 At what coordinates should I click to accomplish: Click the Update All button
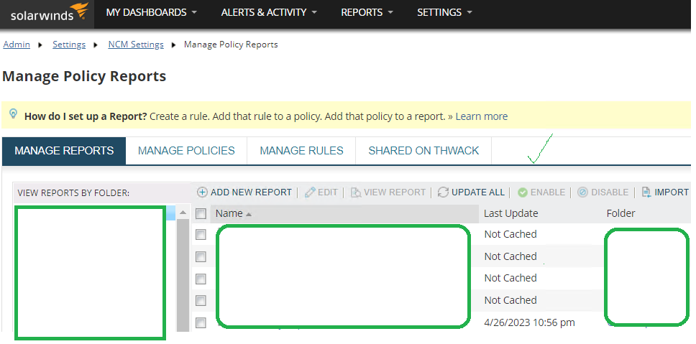pyautogui.click(x=472, y=192)
